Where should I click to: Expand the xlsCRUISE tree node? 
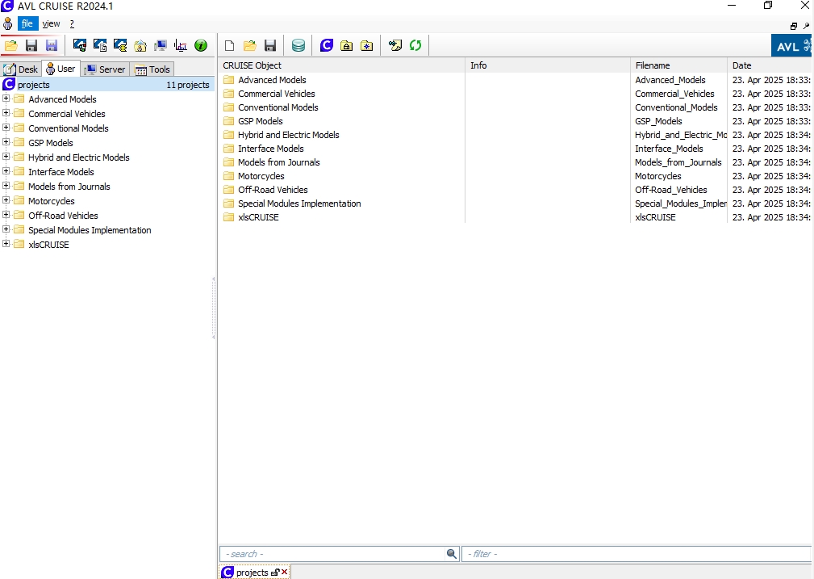6,245
